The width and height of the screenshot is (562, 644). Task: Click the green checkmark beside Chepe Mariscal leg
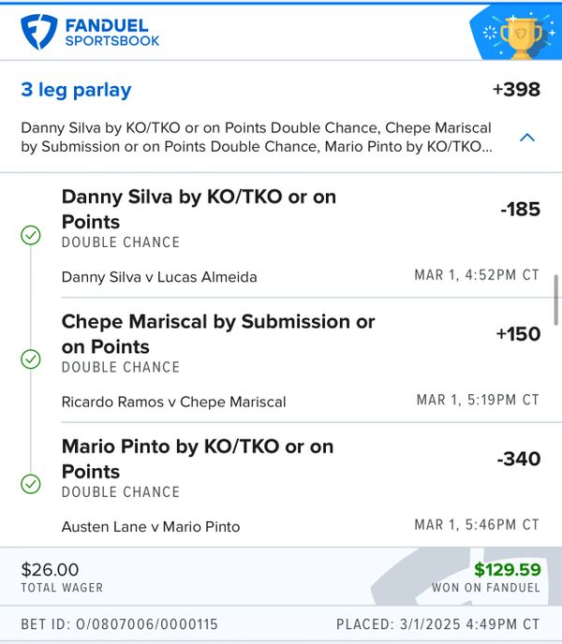pos(31,359)
